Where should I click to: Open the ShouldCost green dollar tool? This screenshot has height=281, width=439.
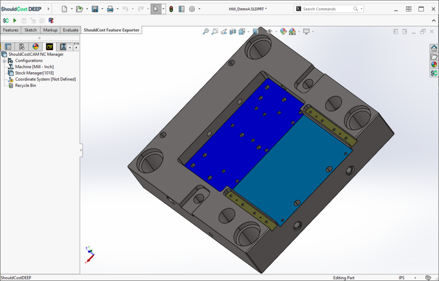coord(6,21)
